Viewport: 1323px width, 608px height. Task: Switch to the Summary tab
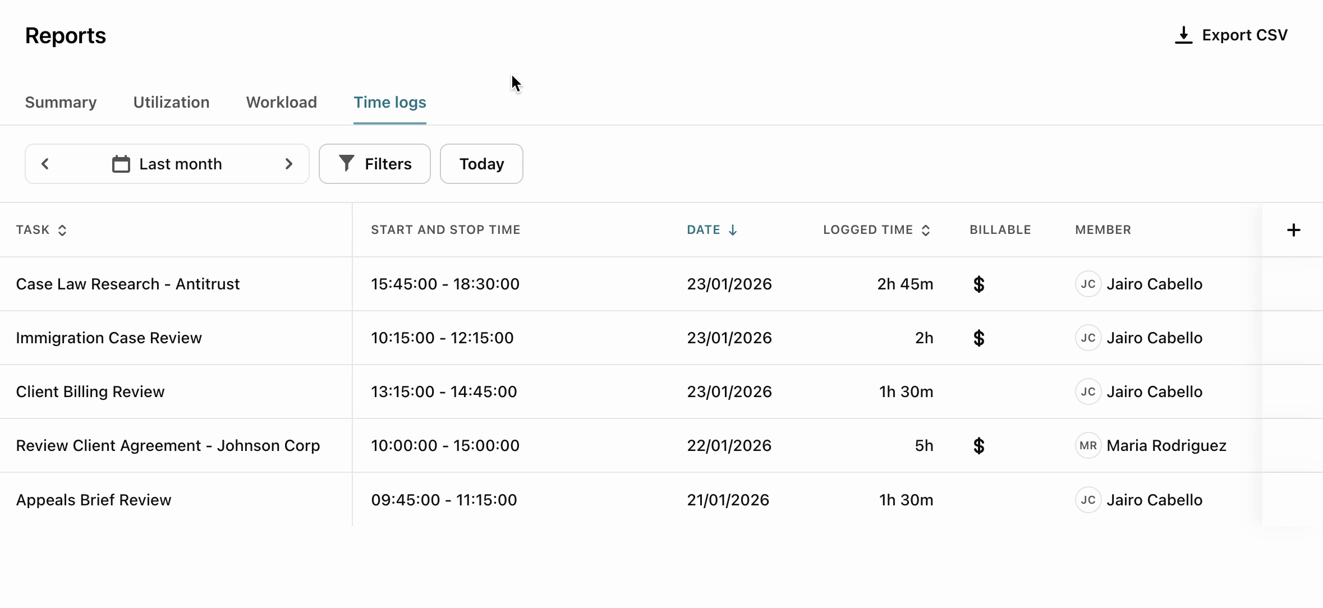61,102
